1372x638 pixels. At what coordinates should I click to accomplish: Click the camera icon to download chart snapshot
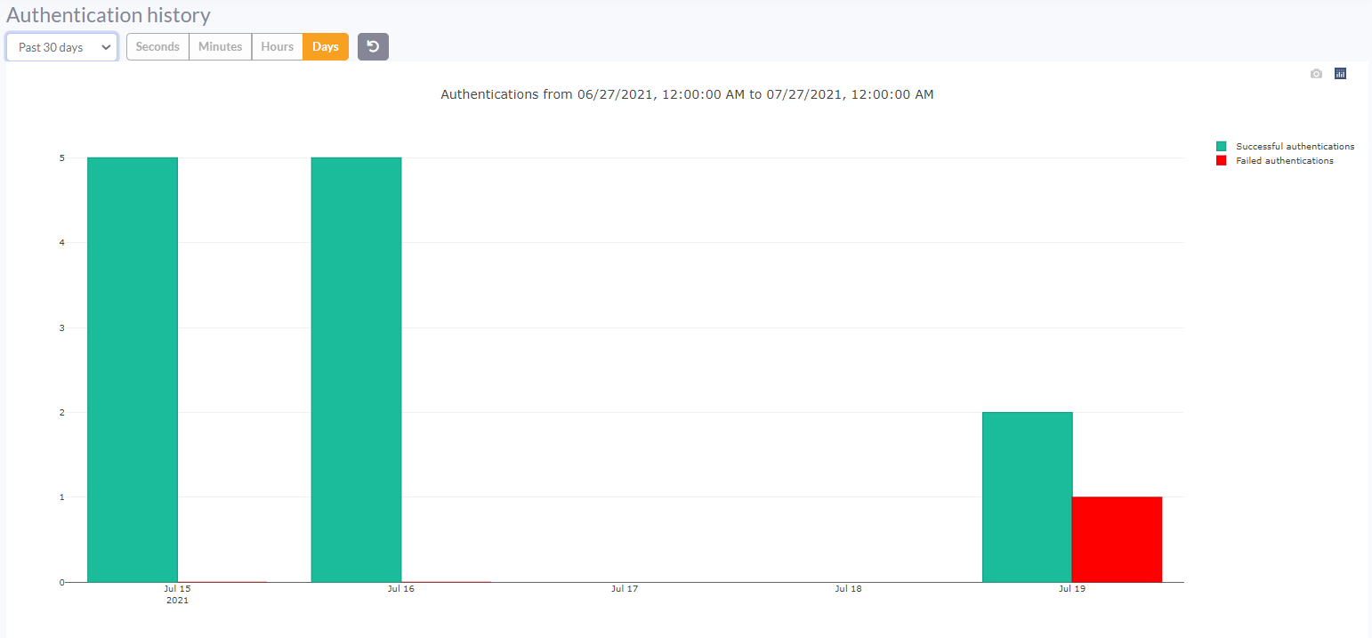tap(1316, 74)
